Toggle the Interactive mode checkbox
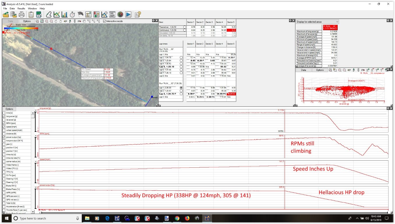Image resolution: width=395 pixels, height=224 pixels. (x=105, y=21)
